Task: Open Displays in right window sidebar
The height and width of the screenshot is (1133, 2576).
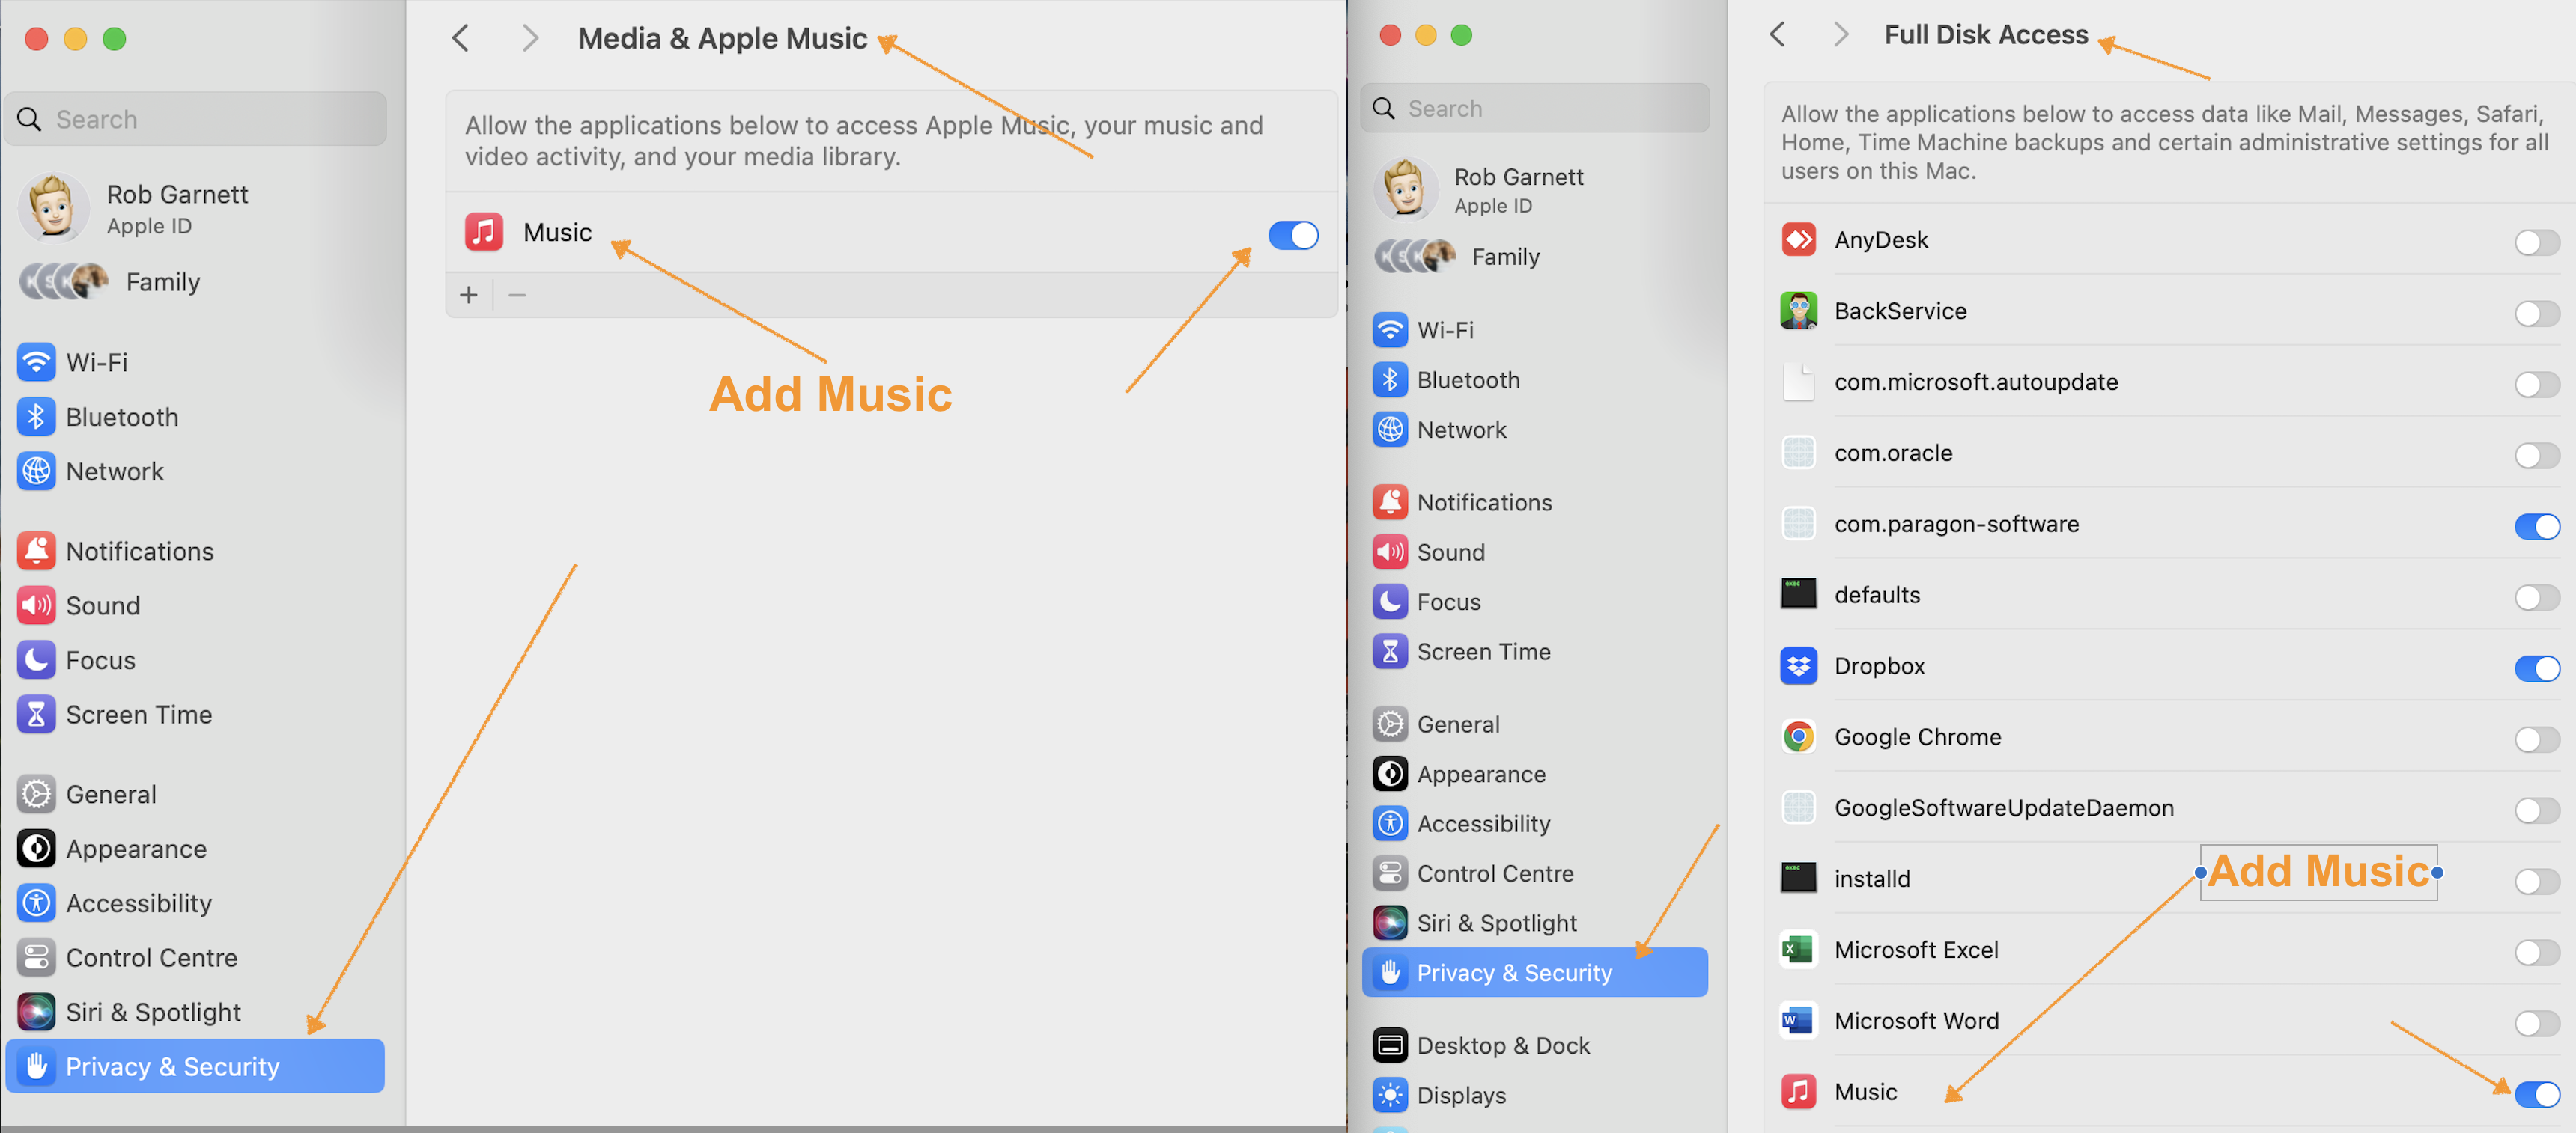Action: (1460, 1095)
